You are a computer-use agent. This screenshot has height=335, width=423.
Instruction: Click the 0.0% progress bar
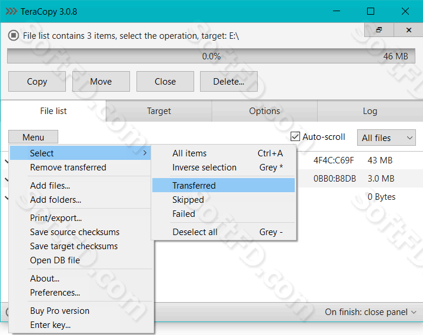(x=211, y=56)
